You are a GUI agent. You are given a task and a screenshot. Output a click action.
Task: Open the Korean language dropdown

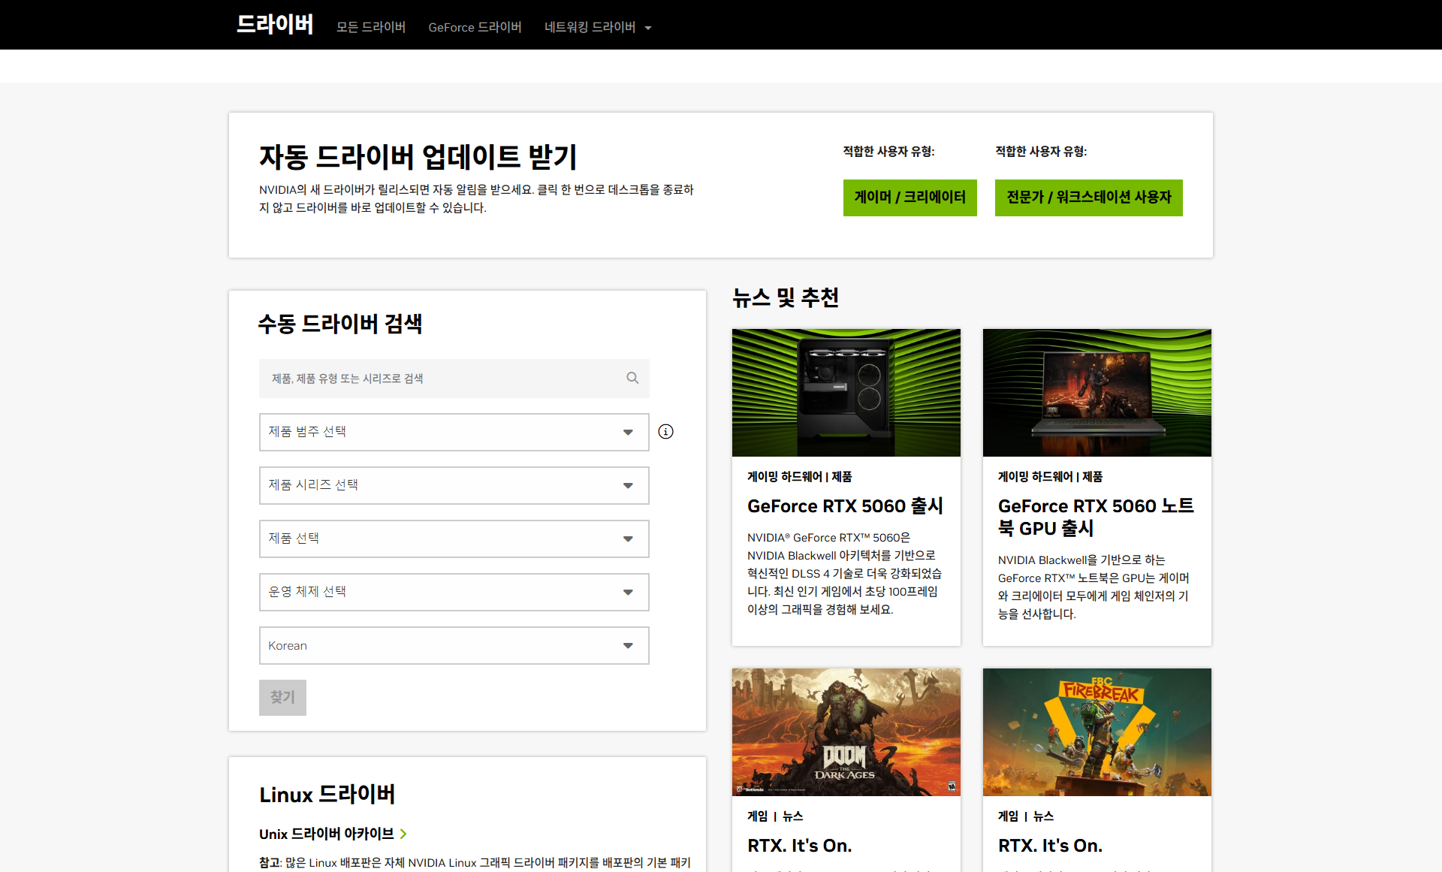[x=454, y=645]
